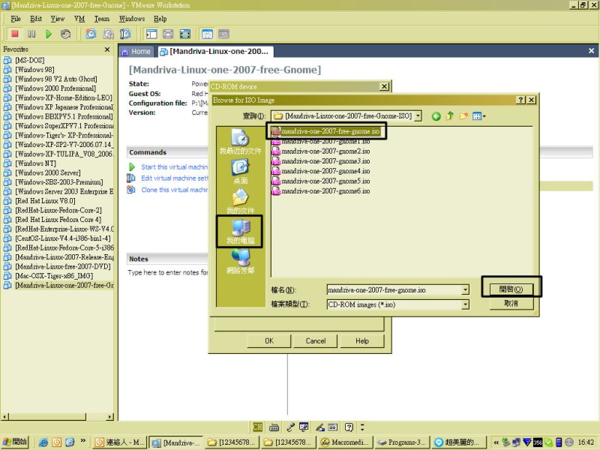Select [Red Hat Linux V8.0] in Favorites

pos(45,201)
